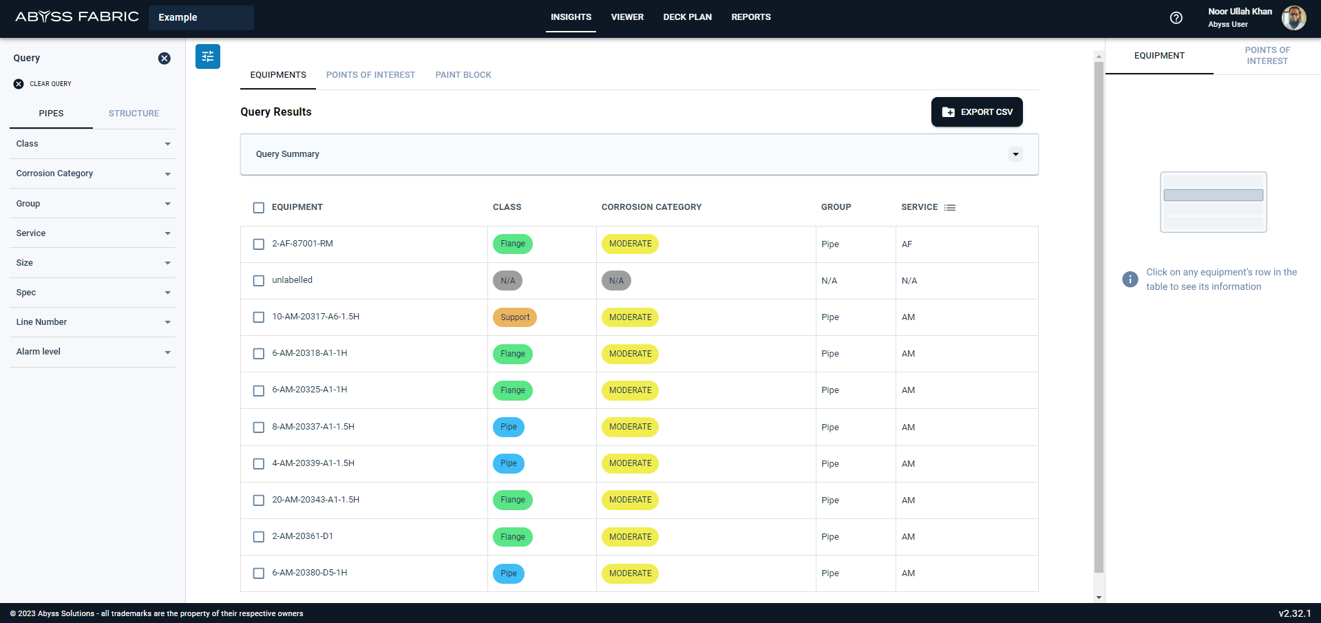
Task: Click the Pipe badge of 8-AM-20337-A1-1.5H
Action: tap(509, 427)
